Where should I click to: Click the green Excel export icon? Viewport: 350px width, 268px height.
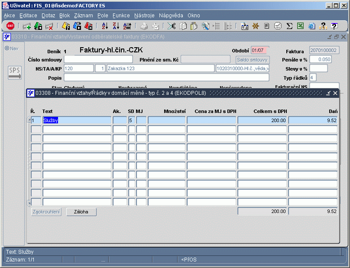click(x=301, y=26)
